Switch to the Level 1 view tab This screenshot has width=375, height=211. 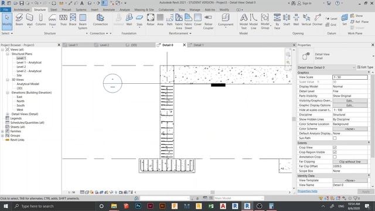[73, 45]
